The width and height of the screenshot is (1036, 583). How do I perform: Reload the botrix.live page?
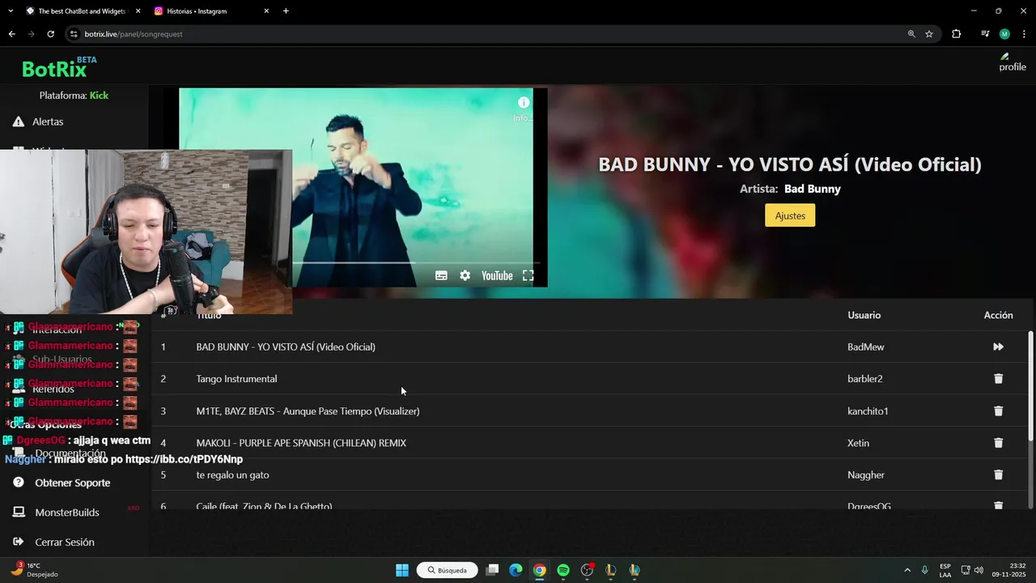(x=50, y=34)
